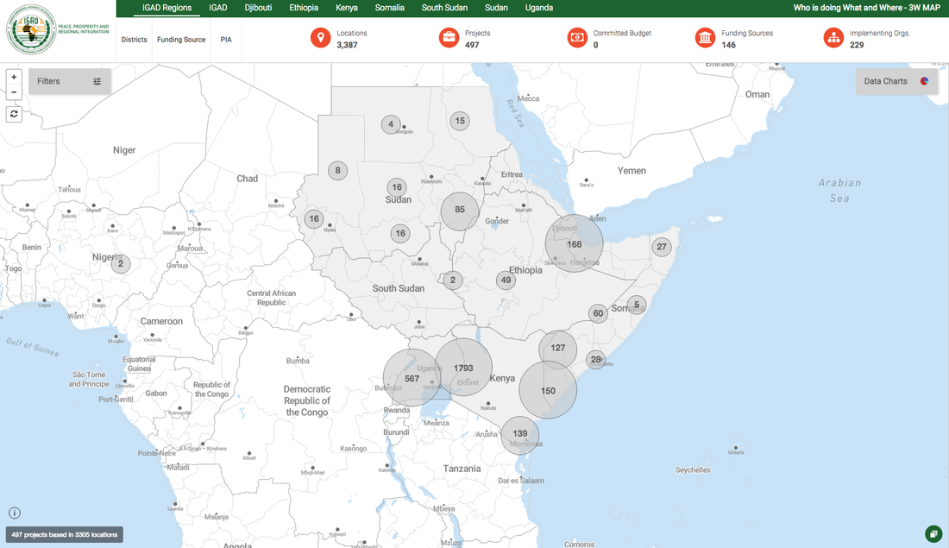The width and height of the screenshot is (949, 548).
Task: Reset the map view with refresh icon
Action: [14, 114]
